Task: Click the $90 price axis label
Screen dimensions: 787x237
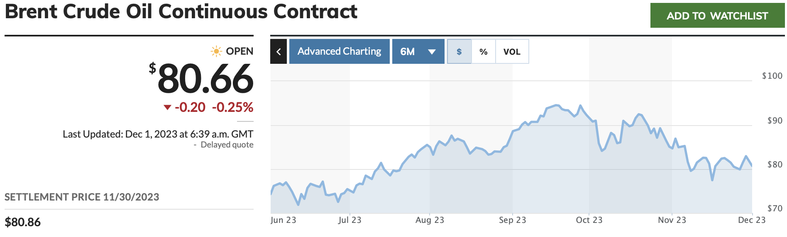Action: pos(775,121)
